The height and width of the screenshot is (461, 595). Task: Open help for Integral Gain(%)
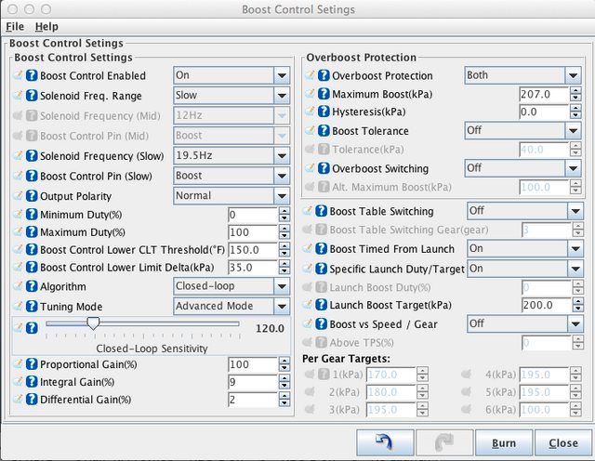tap(32, 382)
